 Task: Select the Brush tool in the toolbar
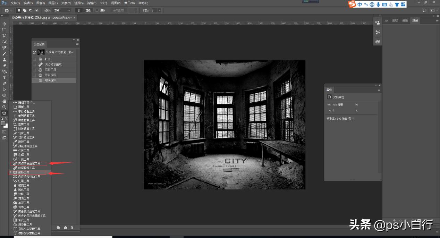pos(5,54)
